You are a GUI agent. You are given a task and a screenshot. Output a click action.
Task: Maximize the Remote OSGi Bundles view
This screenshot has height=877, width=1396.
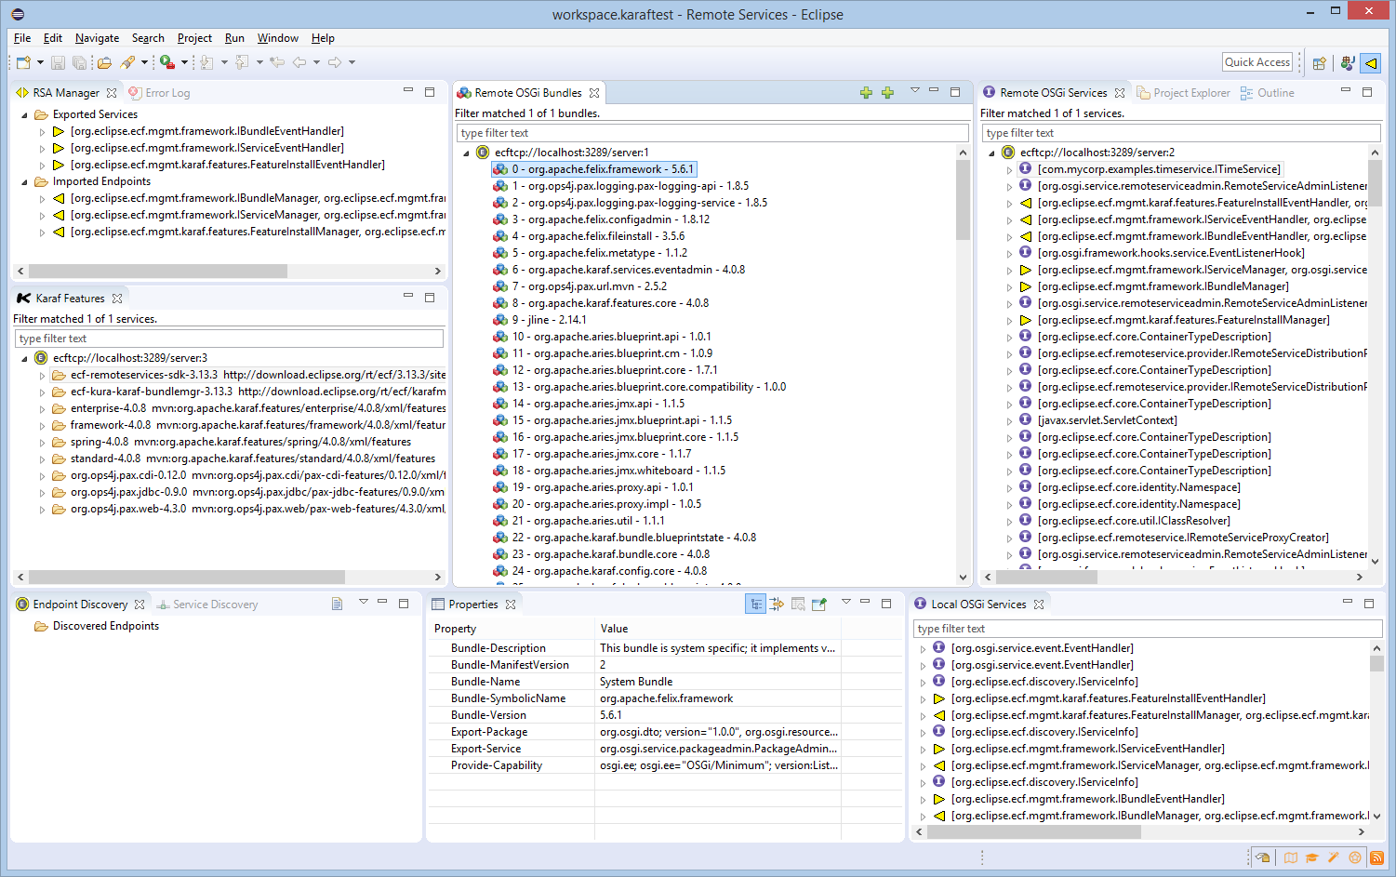955,92
